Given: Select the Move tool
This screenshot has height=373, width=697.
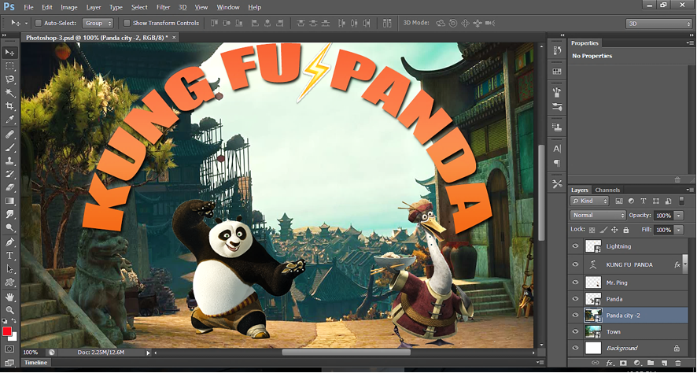Looking at the screenshot, I should click(9, 53).
